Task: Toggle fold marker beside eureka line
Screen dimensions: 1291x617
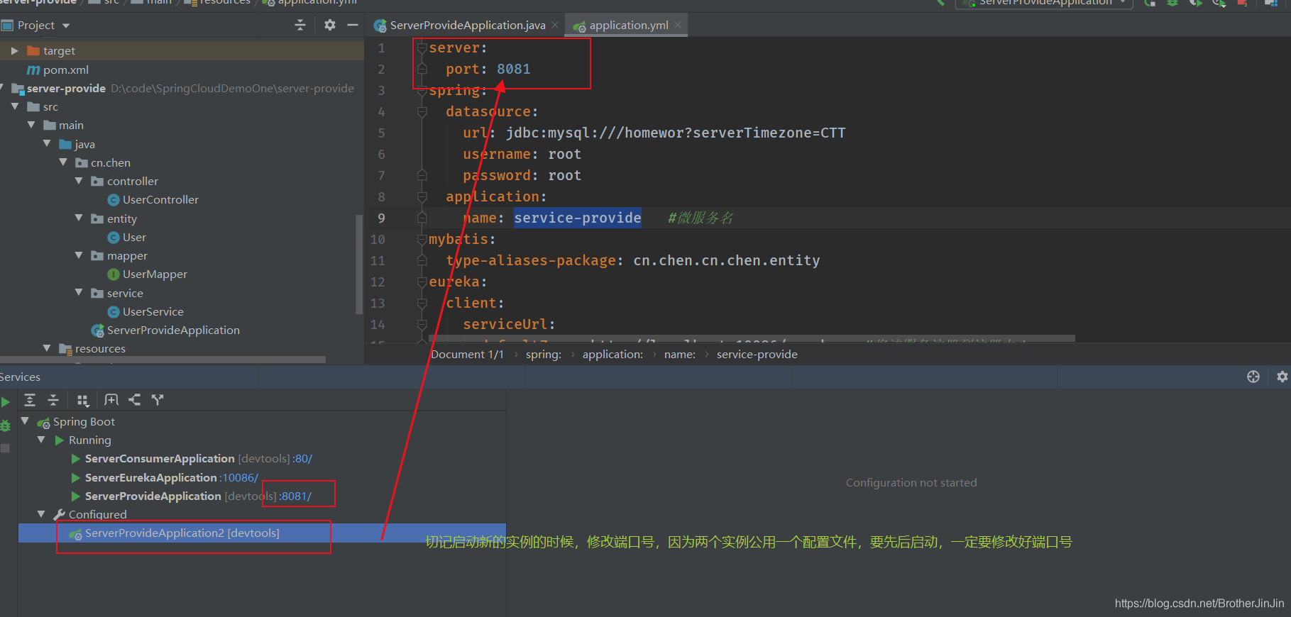Action: (x=422, y=282)
